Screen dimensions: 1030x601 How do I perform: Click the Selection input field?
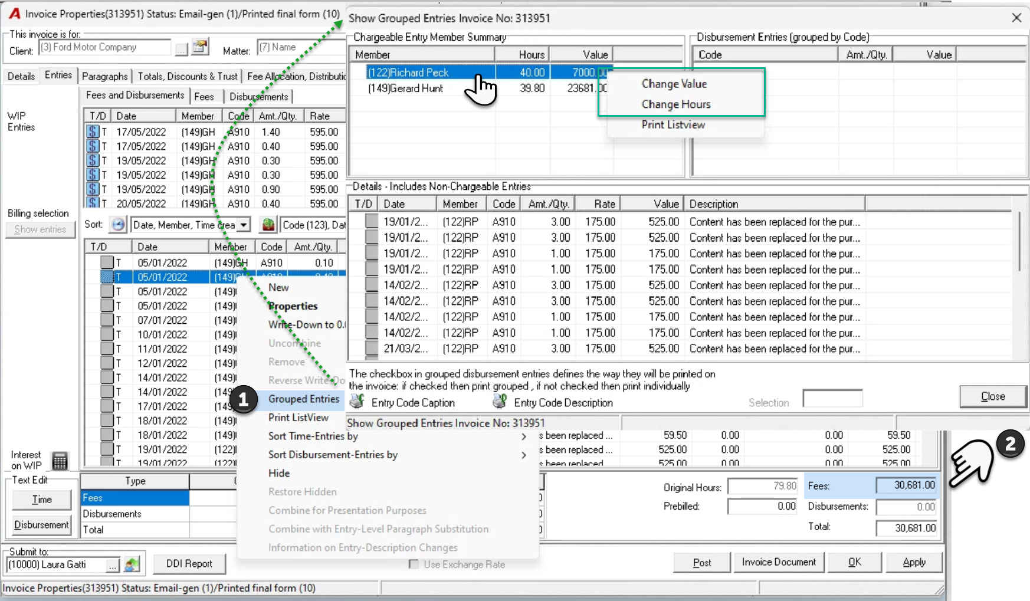(x=832, y=399)
